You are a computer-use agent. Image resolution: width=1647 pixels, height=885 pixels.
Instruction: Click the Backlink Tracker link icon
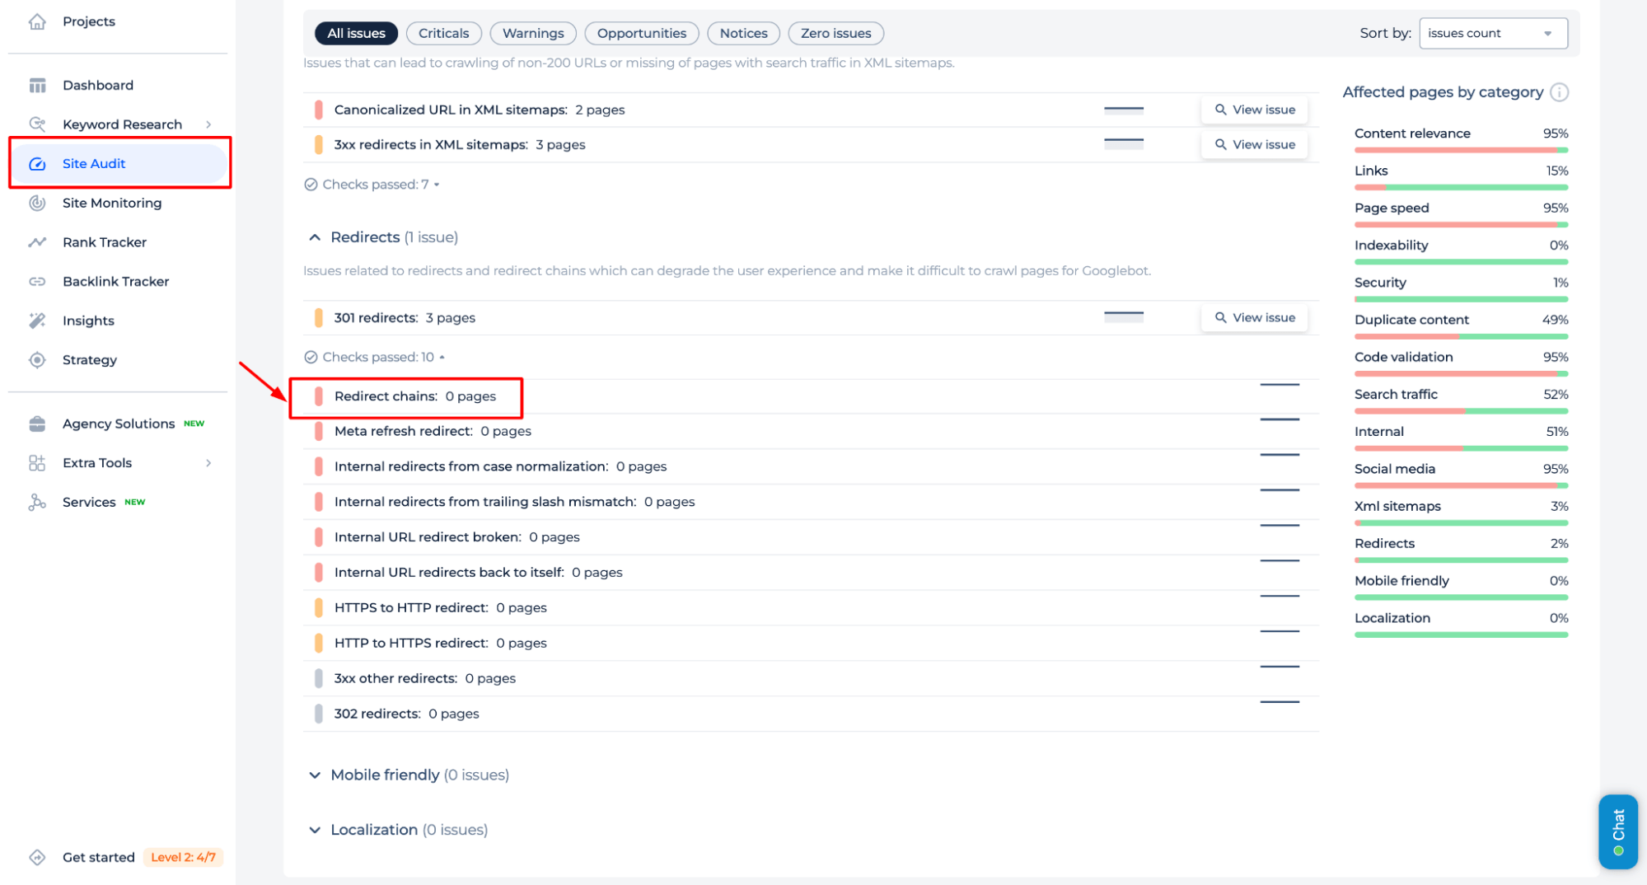tap(37, 282)
